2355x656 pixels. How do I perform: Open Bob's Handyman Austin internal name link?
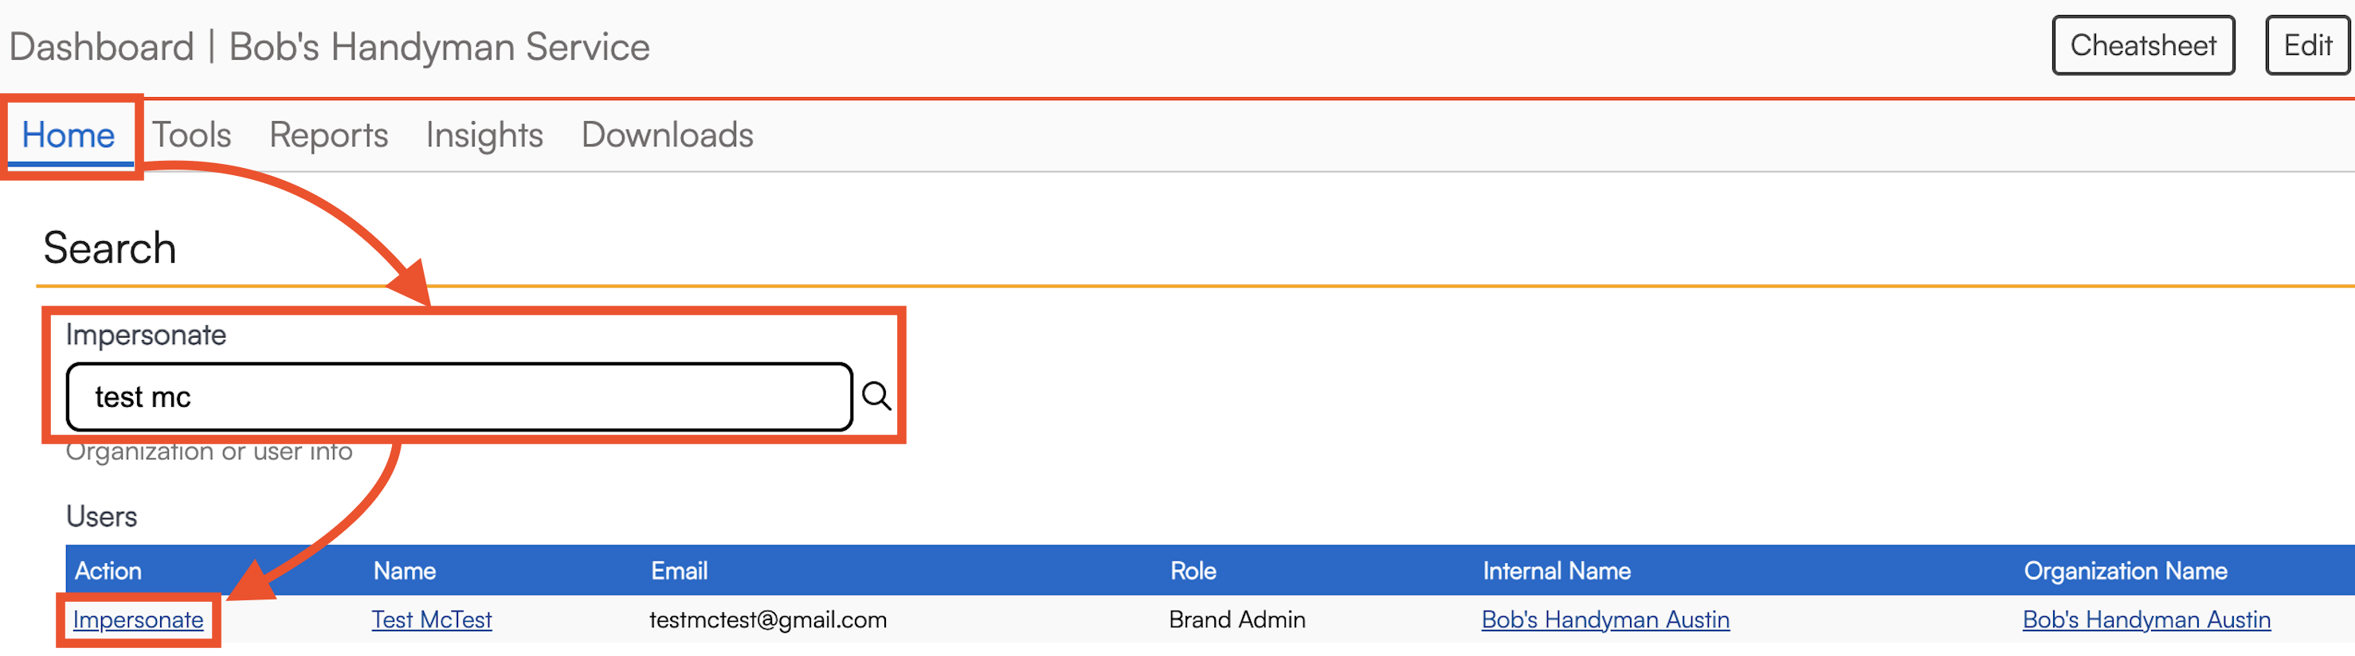click(x=1605, y=619)
